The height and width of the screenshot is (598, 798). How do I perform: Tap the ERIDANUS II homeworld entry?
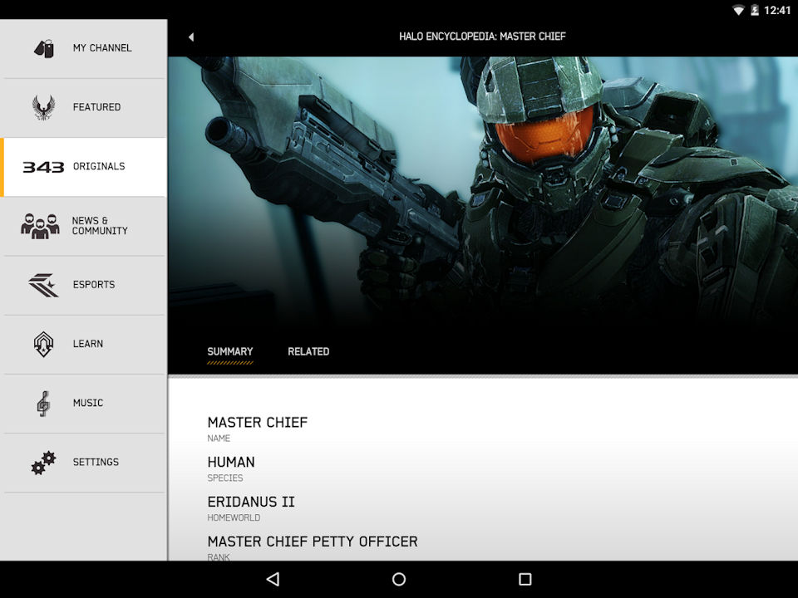[251, 502]
